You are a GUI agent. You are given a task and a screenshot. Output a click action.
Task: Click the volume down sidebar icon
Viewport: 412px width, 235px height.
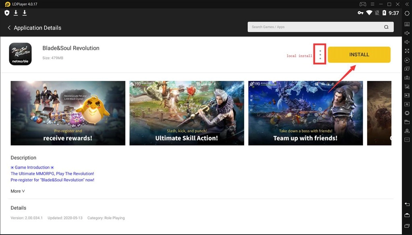(x=407, y=42)
